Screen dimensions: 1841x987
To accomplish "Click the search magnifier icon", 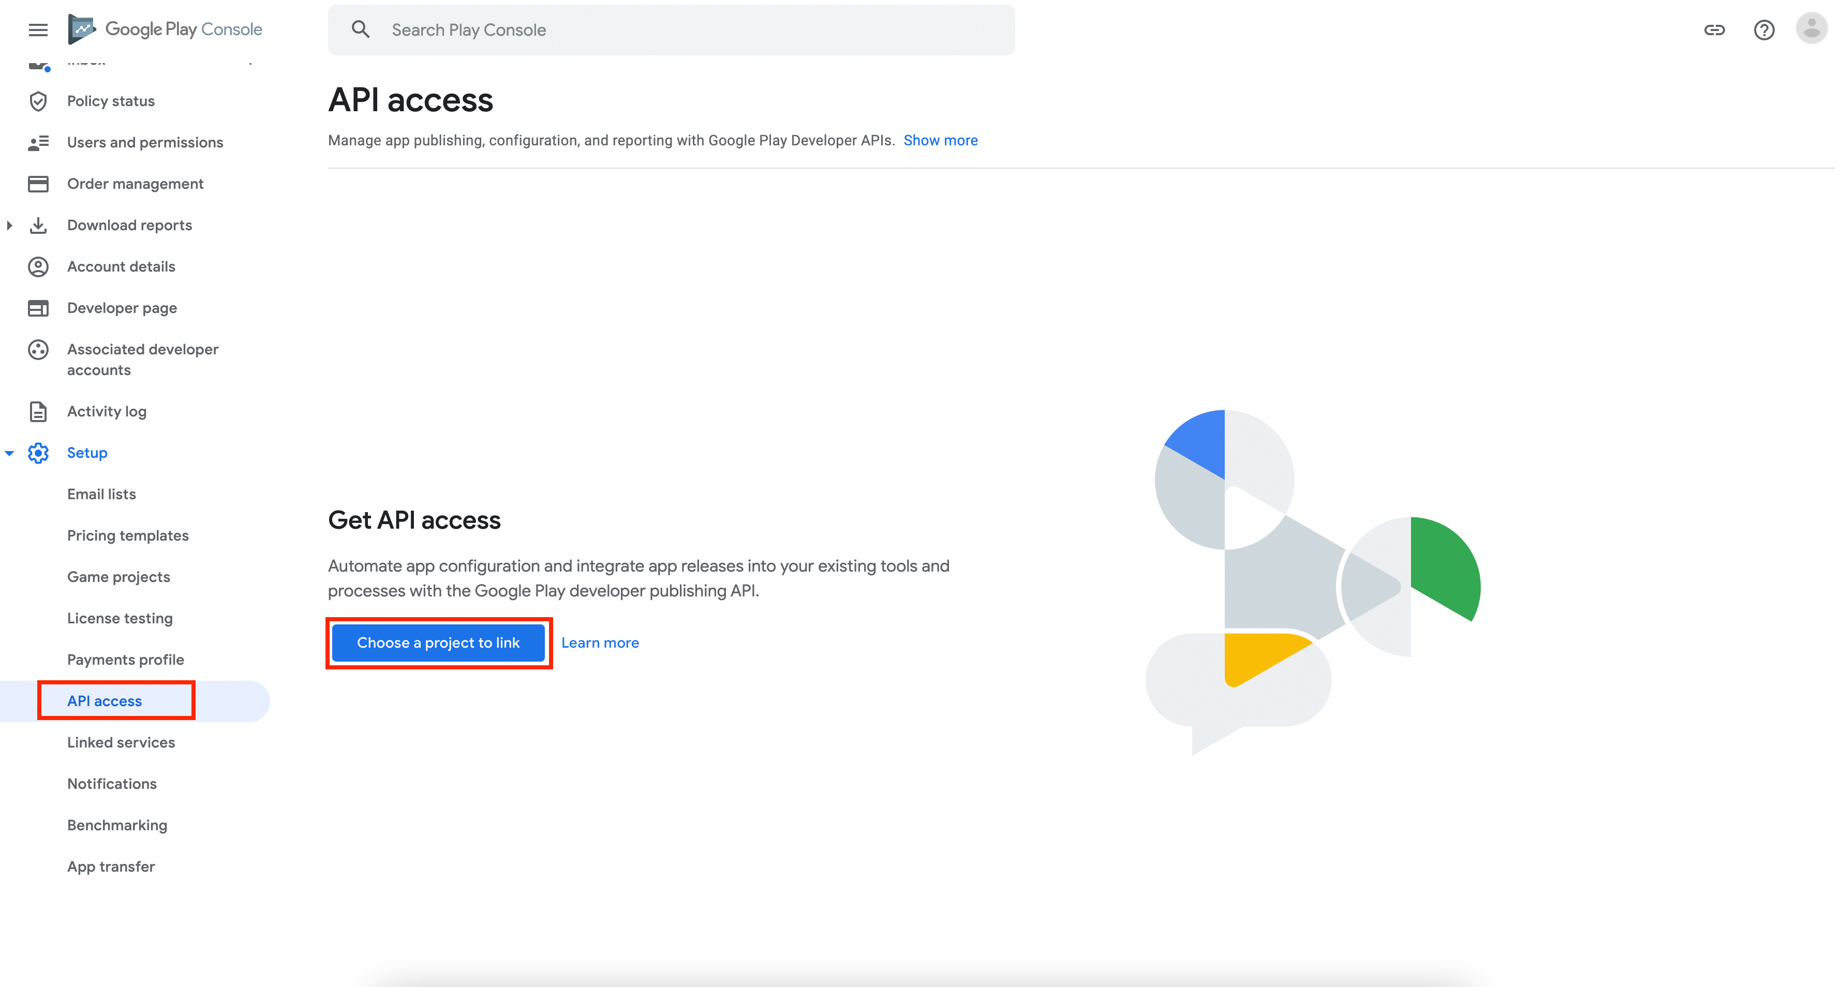I will click(361, 29).
